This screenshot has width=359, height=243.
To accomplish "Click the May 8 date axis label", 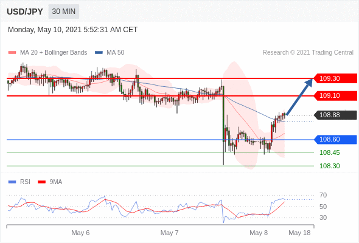I will click(259, 233).
